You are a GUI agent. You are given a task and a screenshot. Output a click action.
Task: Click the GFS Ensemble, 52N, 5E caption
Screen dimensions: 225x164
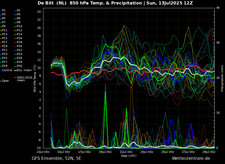tap(56, 158)
